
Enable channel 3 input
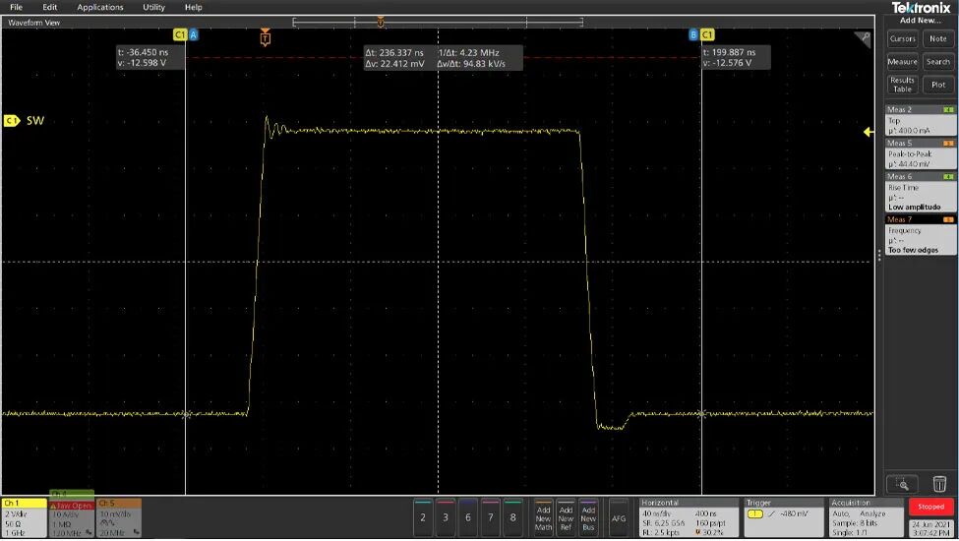446,517
